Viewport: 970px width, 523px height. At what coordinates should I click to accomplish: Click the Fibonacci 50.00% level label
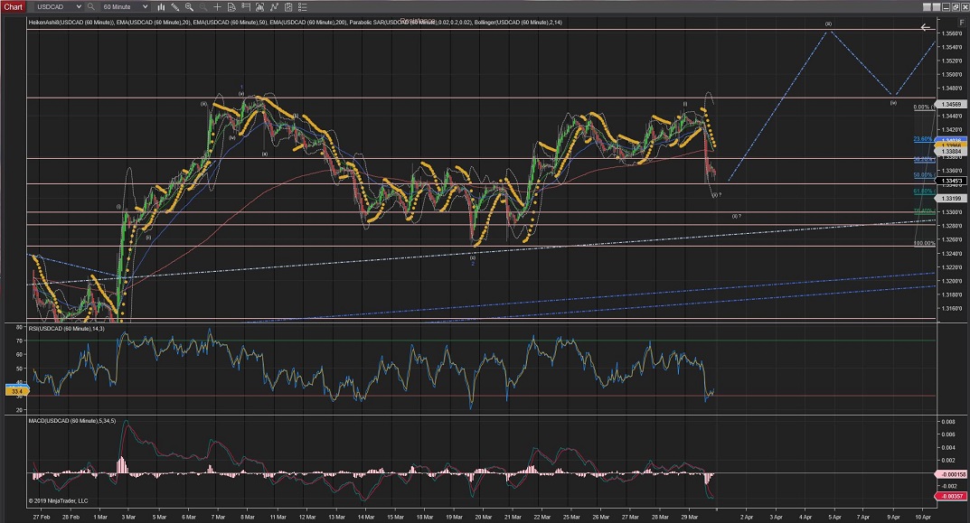coord(922,175)
